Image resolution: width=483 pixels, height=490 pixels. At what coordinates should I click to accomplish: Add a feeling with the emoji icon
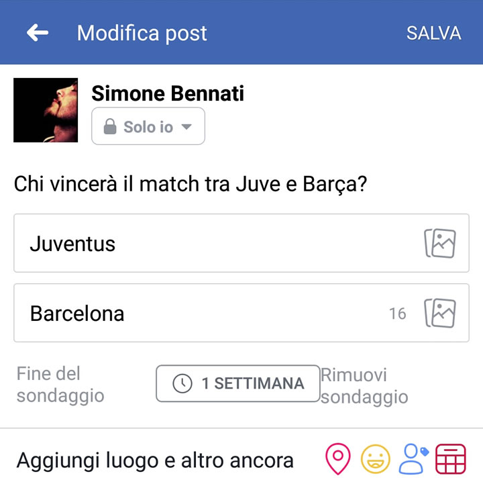(376, 460)
